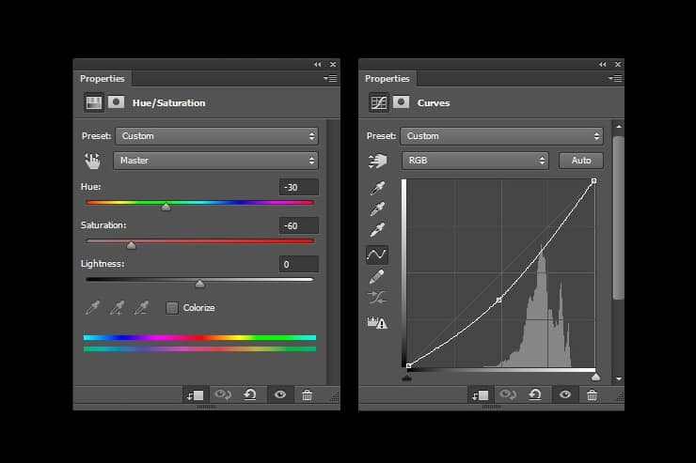Open the Master color range dropdown

click(215, 161)
